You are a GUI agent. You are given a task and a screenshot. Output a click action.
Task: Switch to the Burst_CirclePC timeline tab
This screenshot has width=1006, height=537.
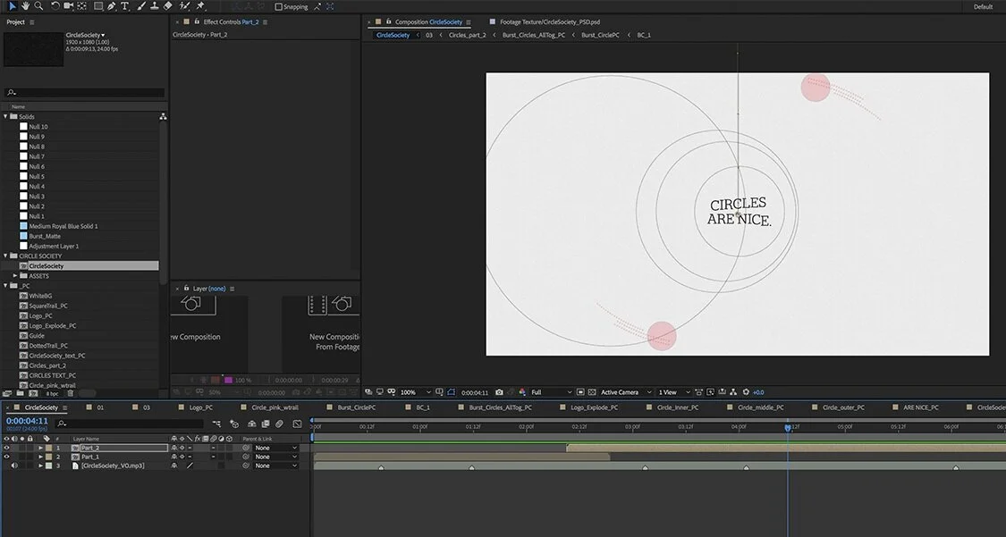pyautogui.click(x=356, y=407)
